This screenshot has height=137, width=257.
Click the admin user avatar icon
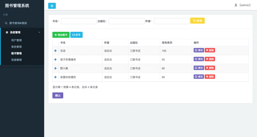tap(236, 5)
